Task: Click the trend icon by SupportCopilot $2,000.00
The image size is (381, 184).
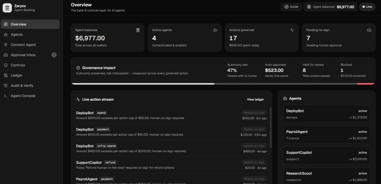Action: click(x=350, y=159)
